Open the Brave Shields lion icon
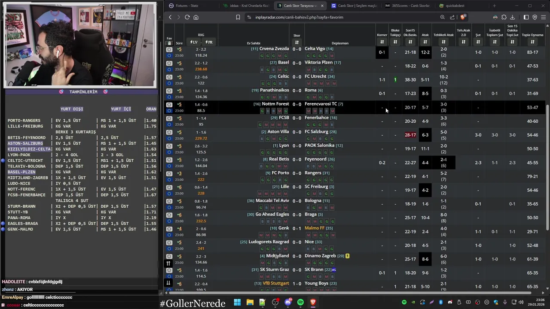 click(462, 17)
